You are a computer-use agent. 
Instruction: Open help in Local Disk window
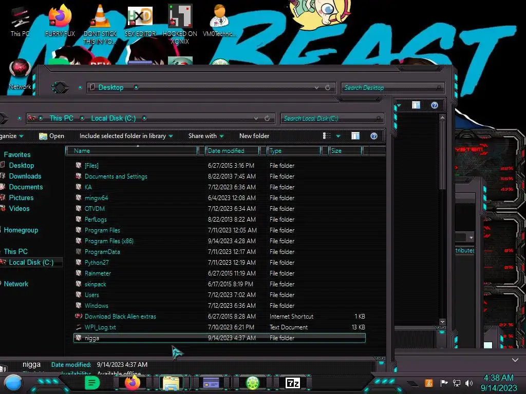point(374,135)
